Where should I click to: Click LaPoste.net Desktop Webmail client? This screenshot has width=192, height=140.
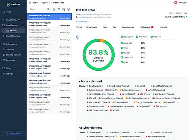pyautogui.click(x=166, y=98)
